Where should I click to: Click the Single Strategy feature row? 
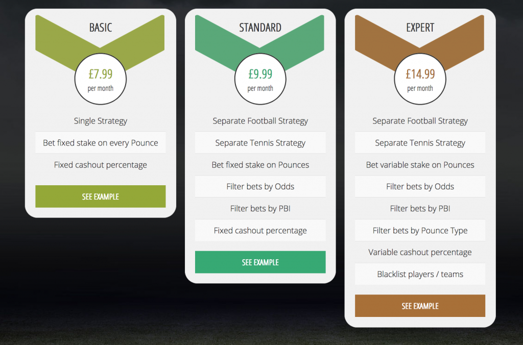[x=101, y=120]
